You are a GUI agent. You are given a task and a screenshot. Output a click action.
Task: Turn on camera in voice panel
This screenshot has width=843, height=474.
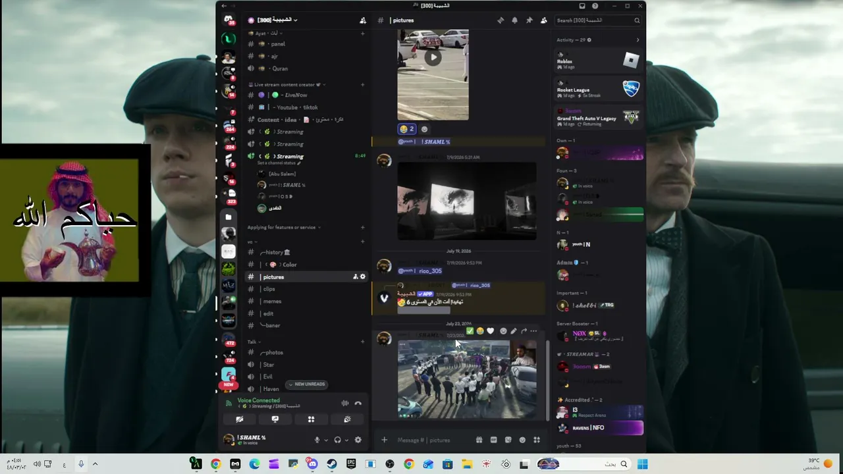pos(240,419)
